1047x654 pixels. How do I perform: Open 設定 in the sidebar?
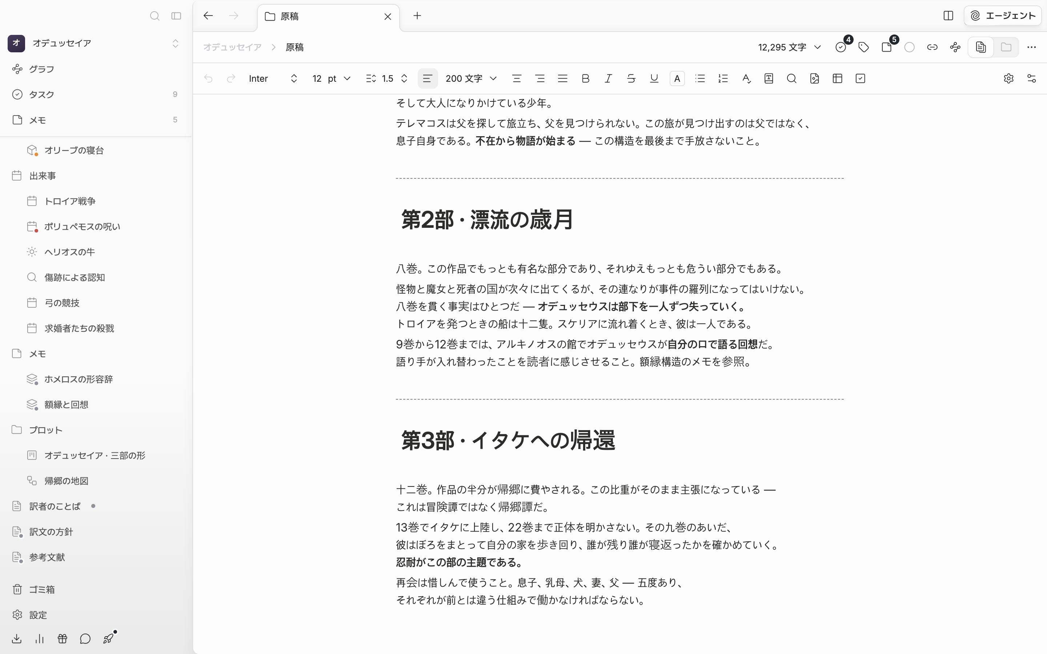point(96,615)
